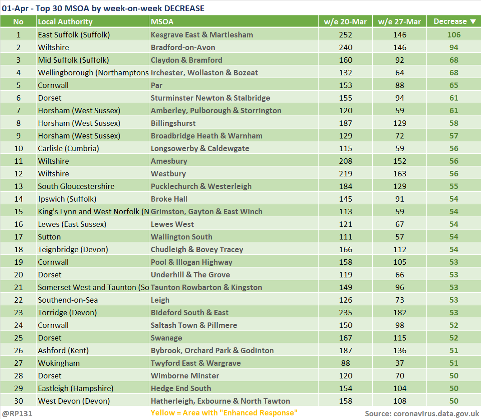Image resolution: width=481 pixels, height=419 pixels.
Task: Click the Twyford East & Wargrave cell
Action: [x=195, y=363]
